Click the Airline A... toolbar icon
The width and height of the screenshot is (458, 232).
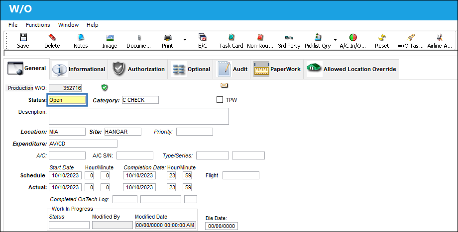439,37
